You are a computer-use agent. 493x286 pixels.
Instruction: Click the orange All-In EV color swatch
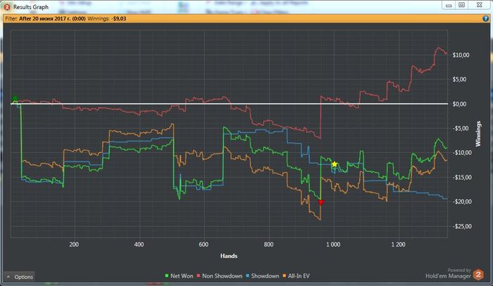click(285, 276)
